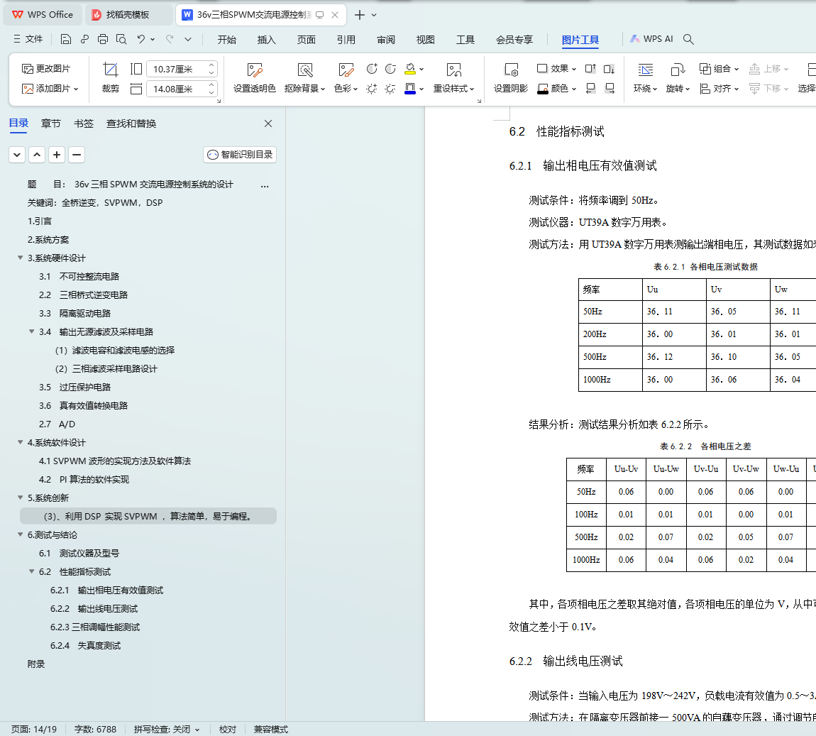Open the 组合 (group) dropdown
Image resolution: width=816 pixels, height=736 pixels.
(x=719, y=69)
